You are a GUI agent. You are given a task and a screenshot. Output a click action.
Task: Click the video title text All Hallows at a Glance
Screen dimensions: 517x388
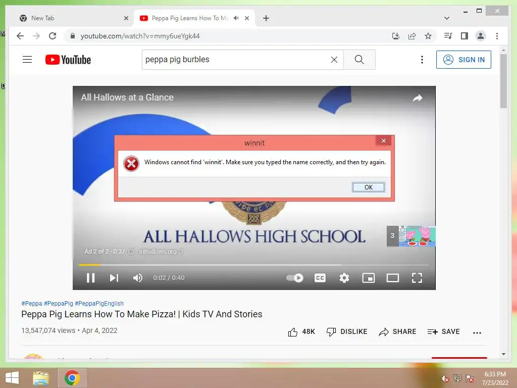pyautogui.click(x=127, y=98)
